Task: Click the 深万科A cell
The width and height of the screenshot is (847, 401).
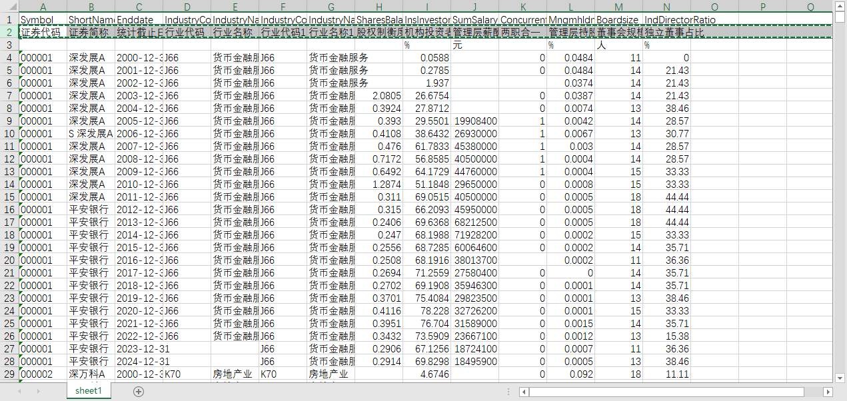Action: point(91,374)
